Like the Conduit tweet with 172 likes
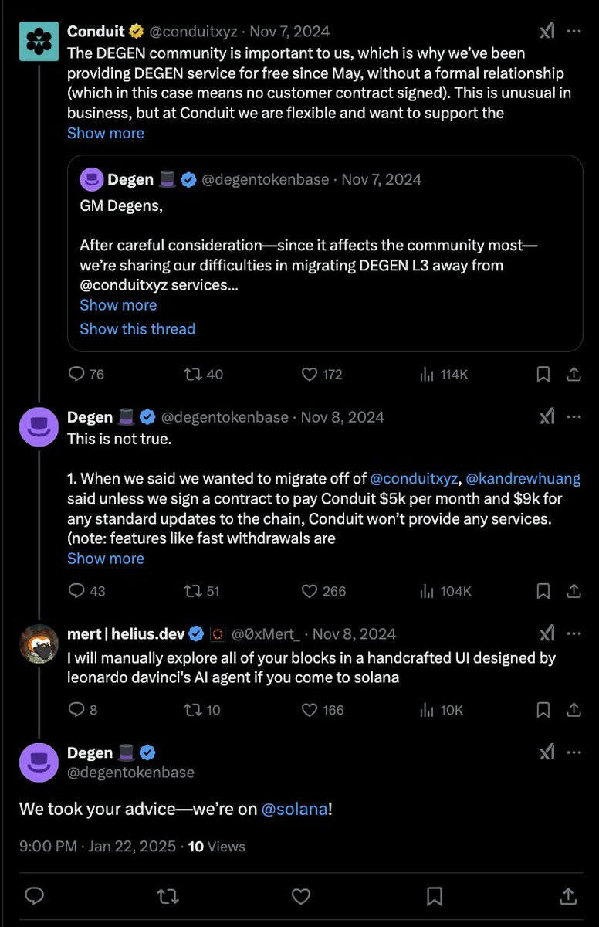This screenshot has width=599, height=927. click(x=310, y=374)
